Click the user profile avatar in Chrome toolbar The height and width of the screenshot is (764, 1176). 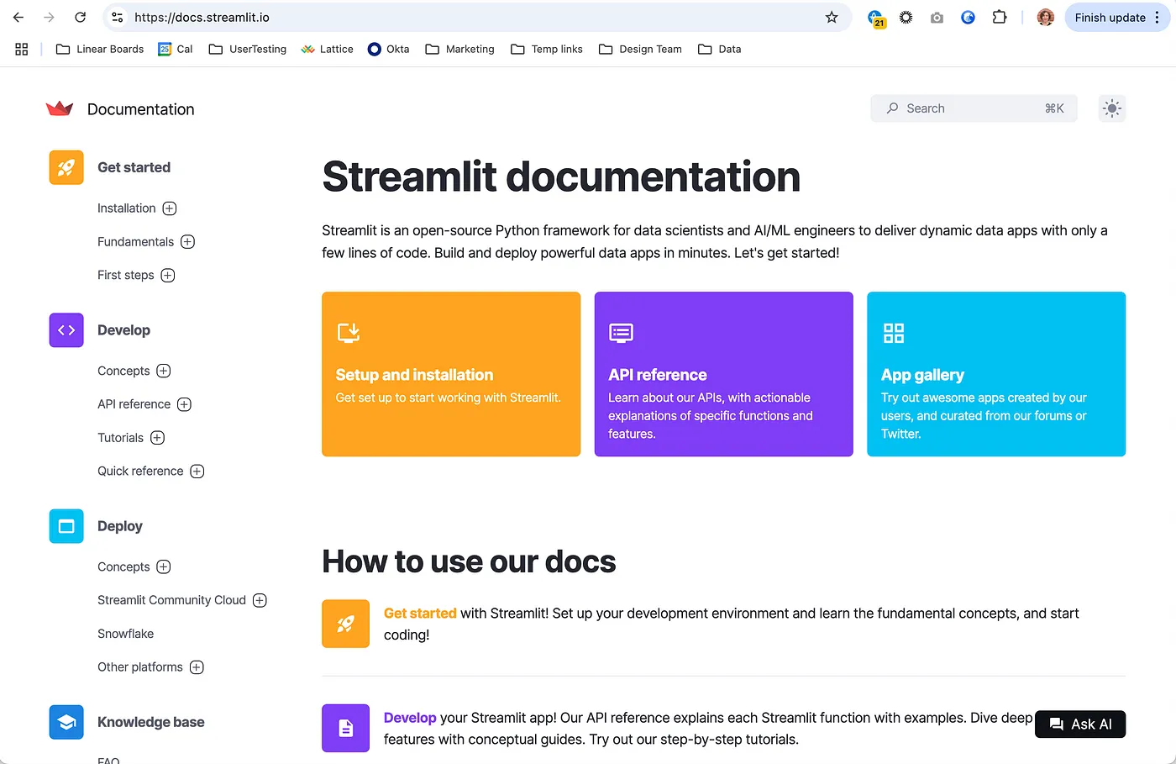[1046, 17]
